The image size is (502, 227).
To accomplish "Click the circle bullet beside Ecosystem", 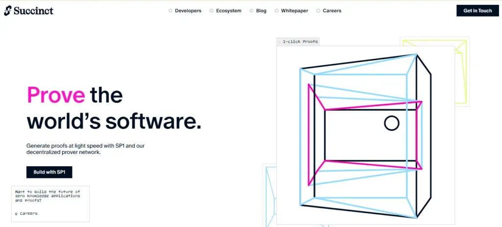I will point(212,11).
